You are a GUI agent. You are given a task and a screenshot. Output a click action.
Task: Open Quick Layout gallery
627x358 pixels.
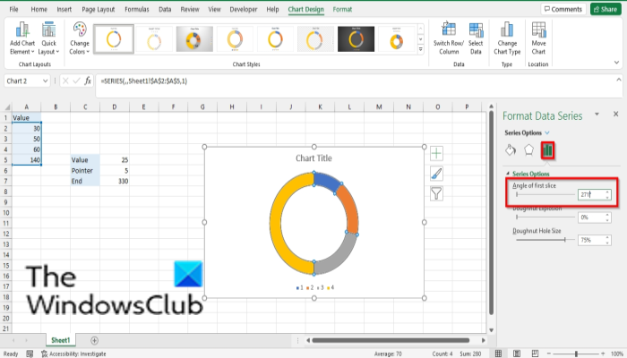coord(48,38)
